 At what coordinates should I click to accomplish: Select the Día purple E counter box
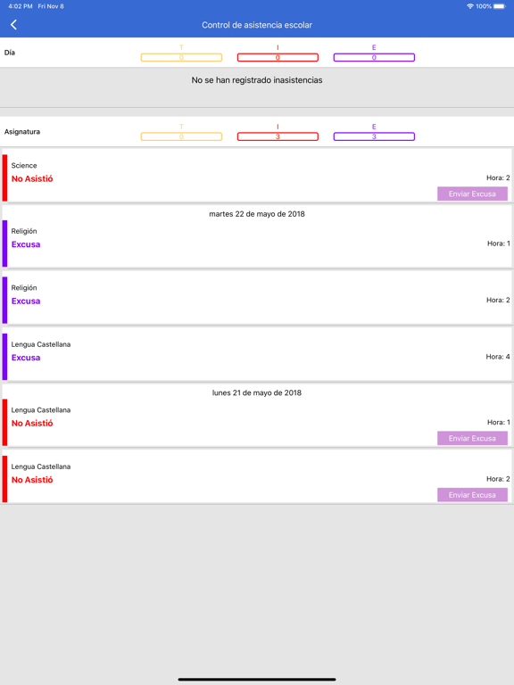pos(374,57)
